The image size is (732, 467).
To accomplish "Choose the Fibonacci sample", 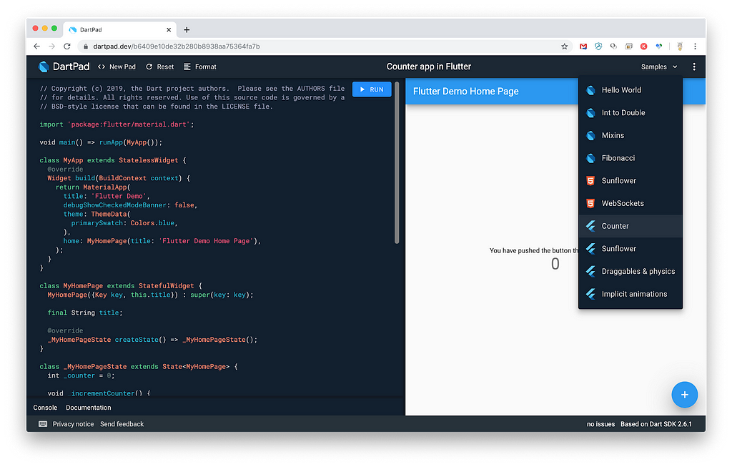I will pyautogui.click(x=630, y=158).
